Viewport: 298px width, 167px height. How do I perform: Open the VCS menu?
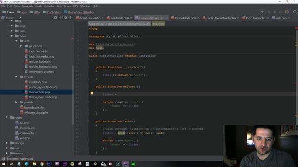pos(75,6)
